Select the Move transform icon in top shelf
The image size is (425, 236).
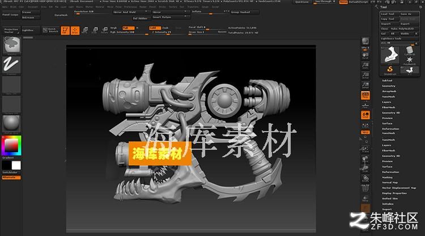tap(85, 30)
